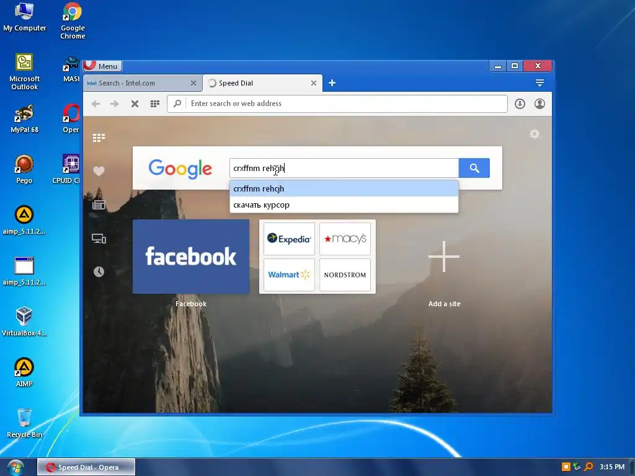Click inside the Google search box
635x476 pixels.
[x=344, y=168]
